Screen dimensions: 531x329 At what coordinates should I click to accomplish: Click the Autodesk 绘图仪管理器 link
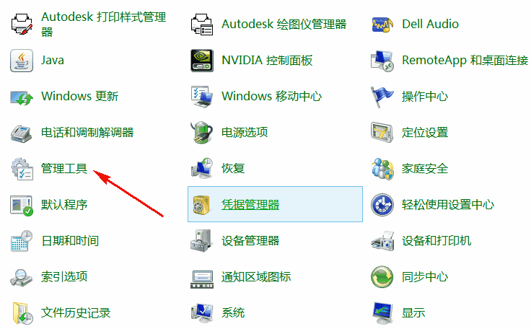[284, 25]
